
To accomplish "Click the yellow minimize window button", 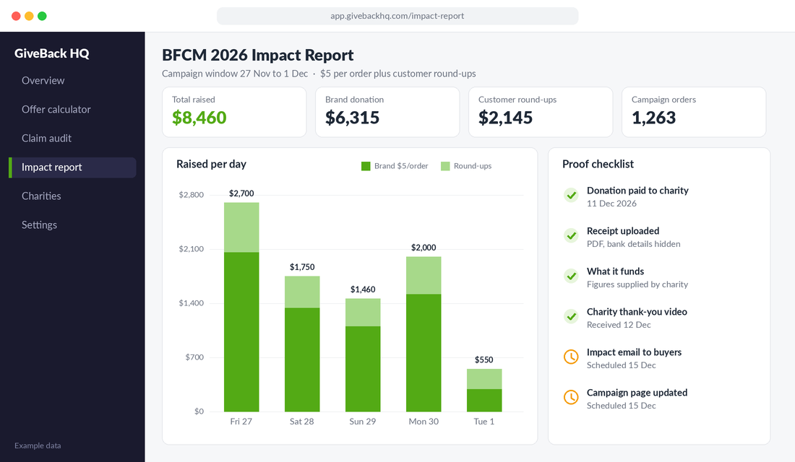I will [x=30, y=16].
